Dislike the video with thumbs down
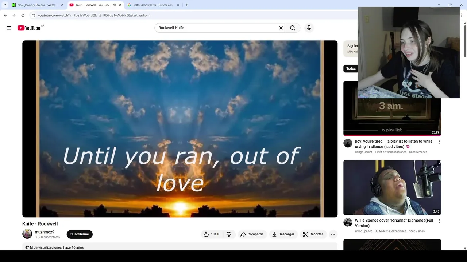Image resolution: width=467 pixels, height=262 pixels. point(229,234)
